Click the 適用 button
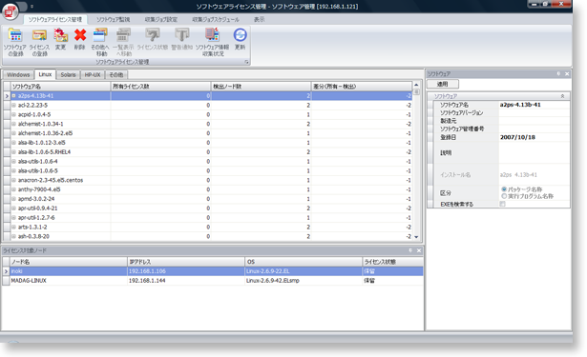Screen dimensions: 587x357 click(x=443, y=85)
